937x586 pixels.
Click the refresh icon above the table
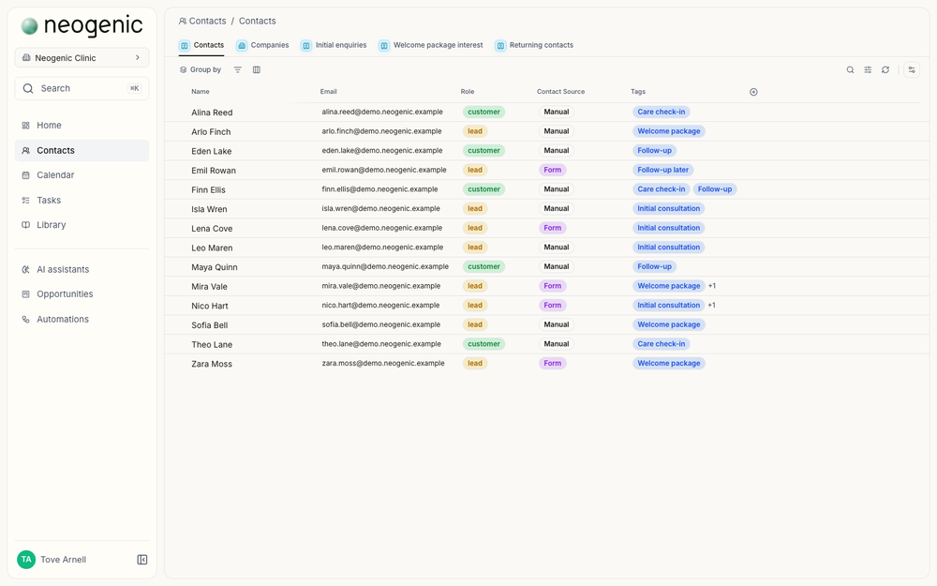click(x=885, y=70)
